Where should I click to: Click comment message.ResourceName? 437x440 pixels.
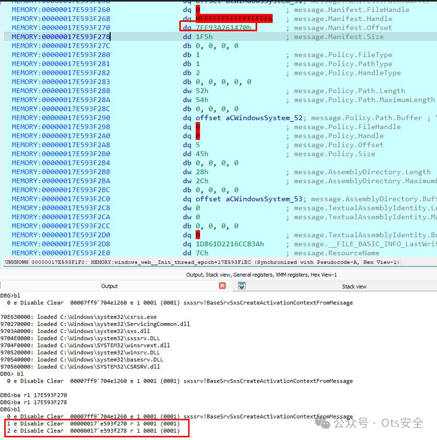tap(337, 253)
